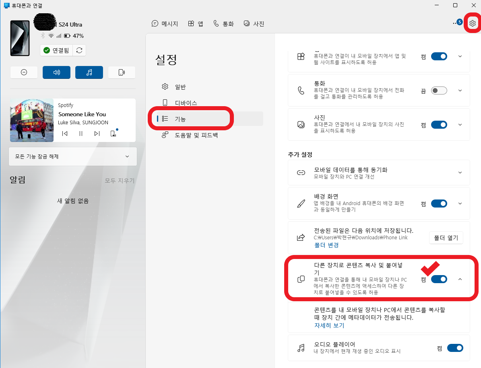481x368 pixels.
Task: Expand the 배경 화면 setting chevron
Action: coord(460,204)
